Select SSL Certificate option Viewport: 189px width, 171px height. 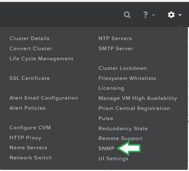(29, 78)
